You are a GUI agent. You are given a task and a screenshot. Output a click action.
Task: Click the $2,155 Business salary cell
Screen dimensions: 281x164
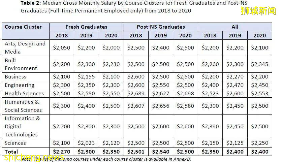[86, 76]
